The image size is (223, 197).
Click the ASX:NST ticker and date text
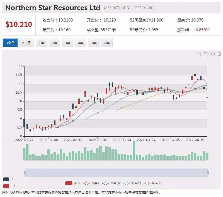click(129, 8)
